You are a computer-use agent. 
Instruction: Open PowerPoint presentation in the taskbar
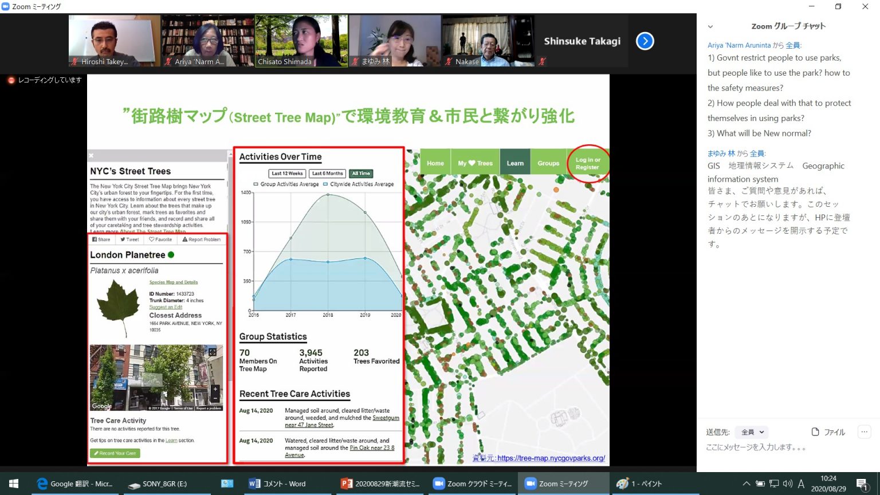tap(380, 484)
